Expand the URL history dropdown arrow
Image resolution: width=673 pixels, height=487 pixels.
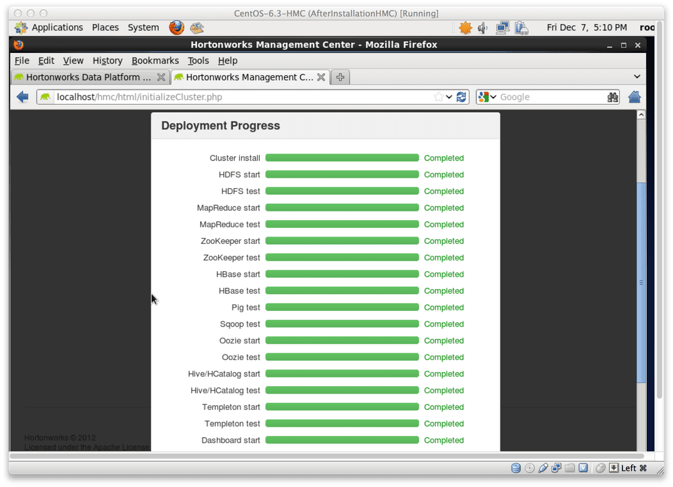[x=449, y=97]
